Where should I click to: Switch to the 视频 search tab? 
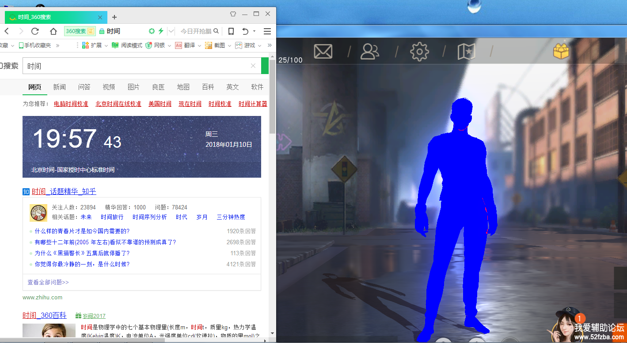pyautogui.click(x=109, y=87)
